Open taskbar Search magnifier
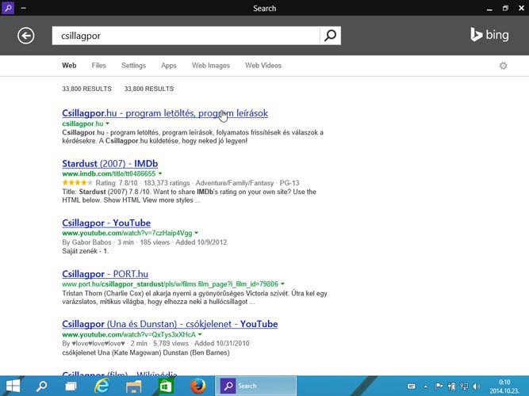Screen dimensions: 529x396 pos(42,386)
